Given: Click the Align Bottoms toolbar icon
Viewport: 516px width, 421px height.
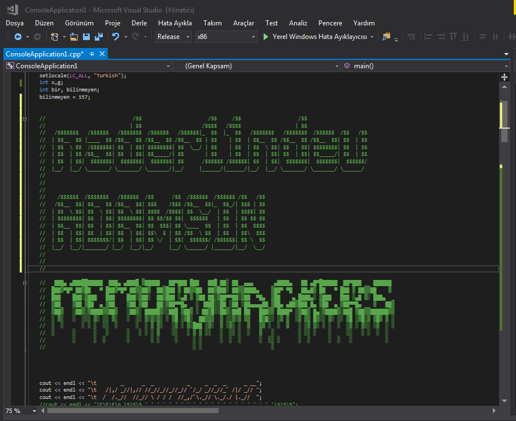Looking at the screenshot, I should coord(466,37).
